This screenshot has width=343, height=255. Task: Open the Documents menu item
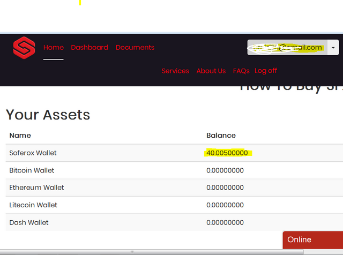(135, 48)
